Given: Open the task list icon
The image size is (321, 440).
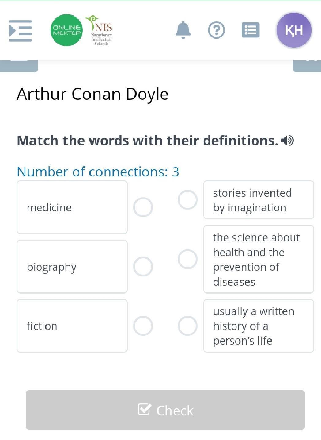Looking at the screenshot, I should point(250,30).
